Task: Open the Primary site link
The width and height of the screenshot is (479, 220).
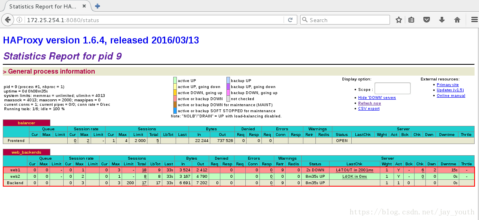Action: click(x=448, y=85)
